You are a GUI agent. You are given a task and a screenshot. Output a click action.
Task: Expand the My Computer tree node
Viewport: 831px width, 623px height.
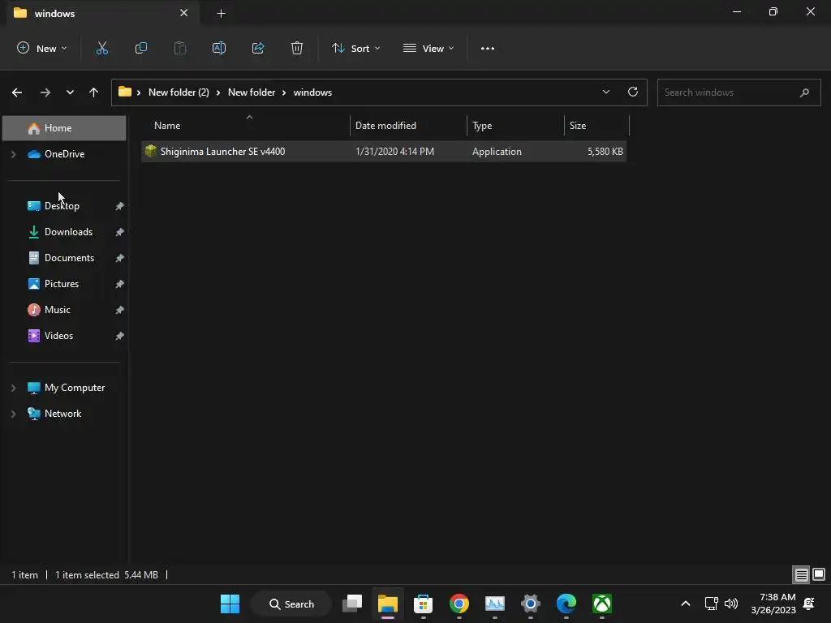14,388
